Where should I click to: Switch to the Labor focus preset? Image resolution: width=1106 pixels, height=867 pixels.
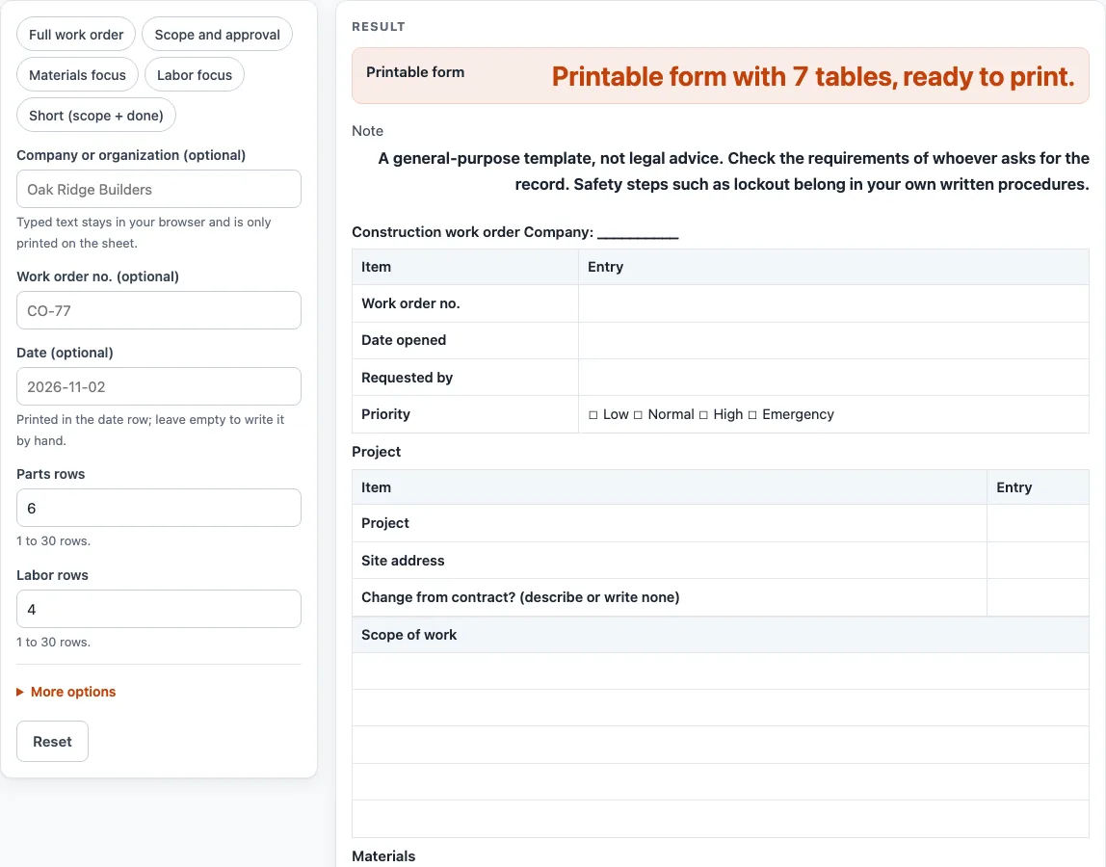pos(195,75)
